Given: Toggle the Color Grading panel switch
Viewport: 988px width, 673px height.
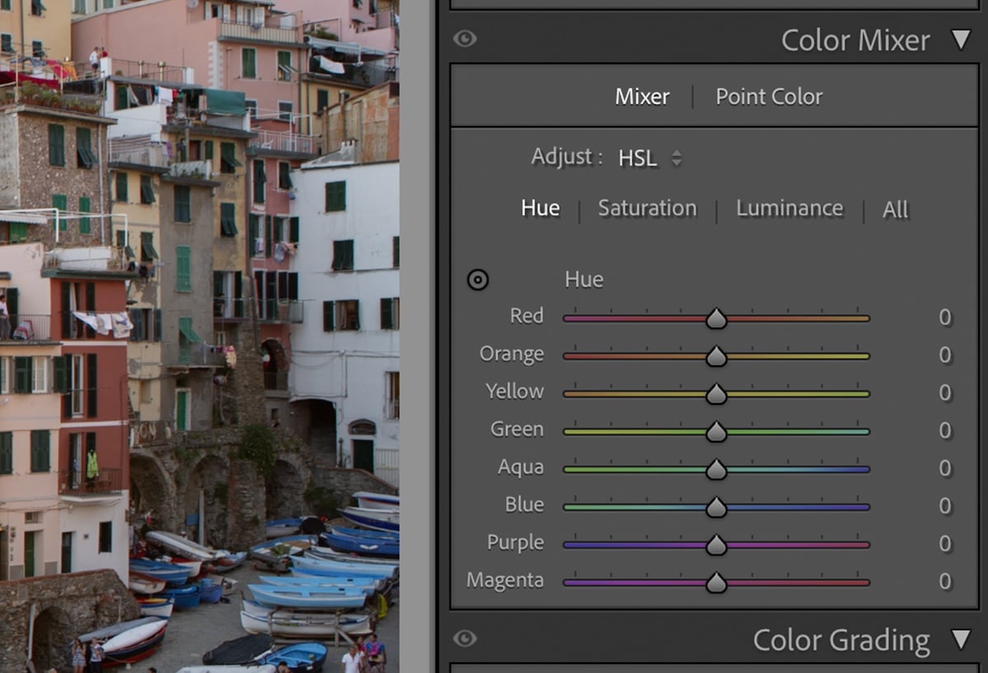Looking at the screenshot, I should (x=465, y=639).
